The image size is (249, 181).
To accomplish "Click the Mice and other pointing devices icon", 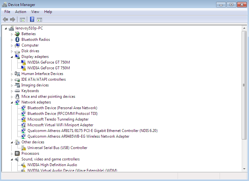I will tap(17, 97).
